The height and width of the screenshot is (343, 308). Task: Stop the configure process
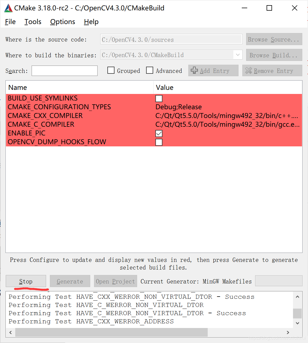(x=26, y=281)
